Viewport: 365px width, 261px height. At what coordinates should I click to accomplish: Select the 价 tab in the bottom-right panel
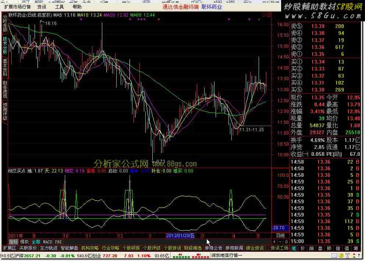coord(303,248)
